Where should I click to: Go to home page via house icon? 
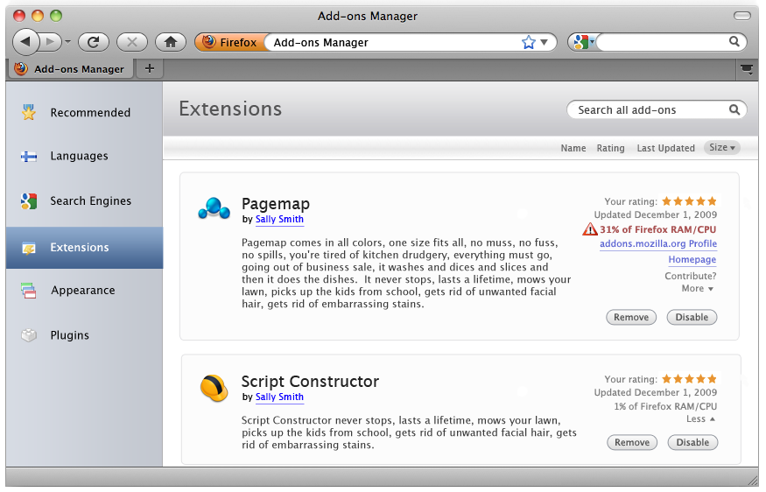pyautogui.click(x=171, y=43)
